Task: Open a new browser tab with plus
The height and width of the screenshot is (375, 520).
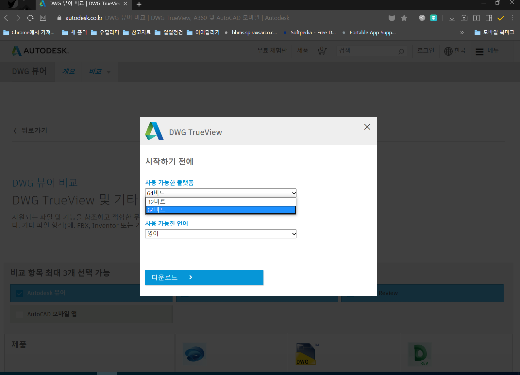Action: pyautogui.click(x=139, y=4)
